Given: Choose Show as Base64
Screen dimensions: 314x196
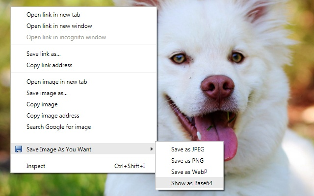Looking at the screenshot, I should point(189,183).
